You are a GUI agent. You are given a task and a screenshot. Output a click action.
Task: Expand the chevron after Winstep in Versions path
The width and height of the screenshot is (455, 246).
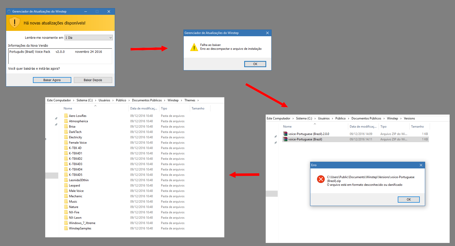[x=401, y=118]
